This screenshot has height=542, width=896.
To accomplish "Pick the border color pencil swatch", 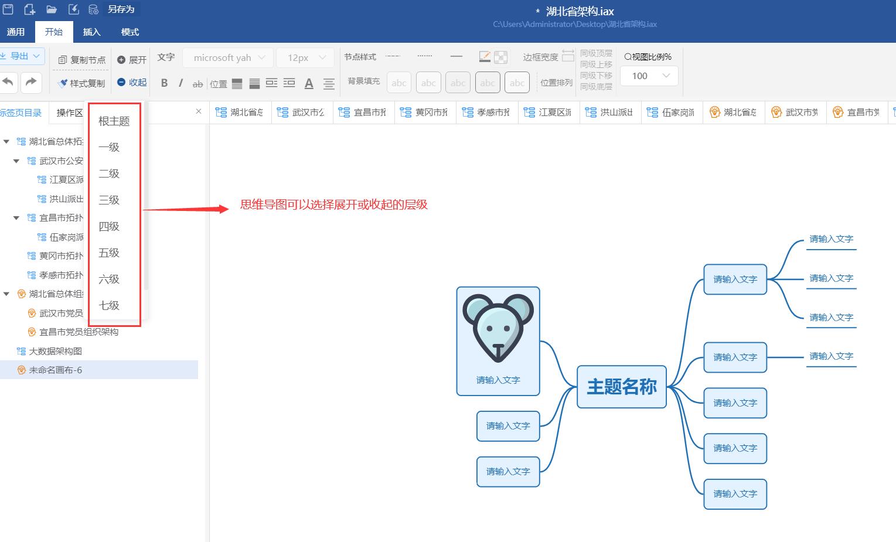I will pyautogui.click(x=484, y=56).
